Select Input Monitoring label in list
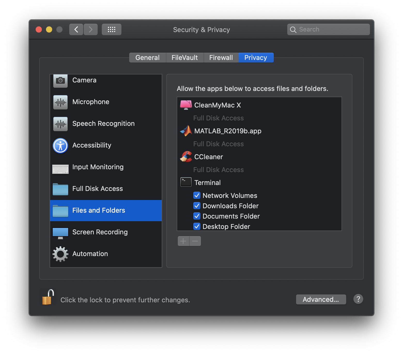 [x=98, y=167]
